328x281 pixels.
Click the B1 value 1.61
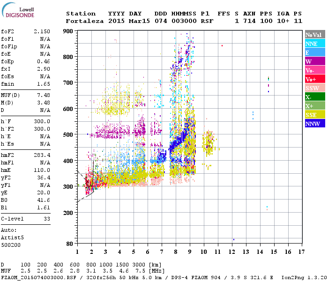[44, 207]
